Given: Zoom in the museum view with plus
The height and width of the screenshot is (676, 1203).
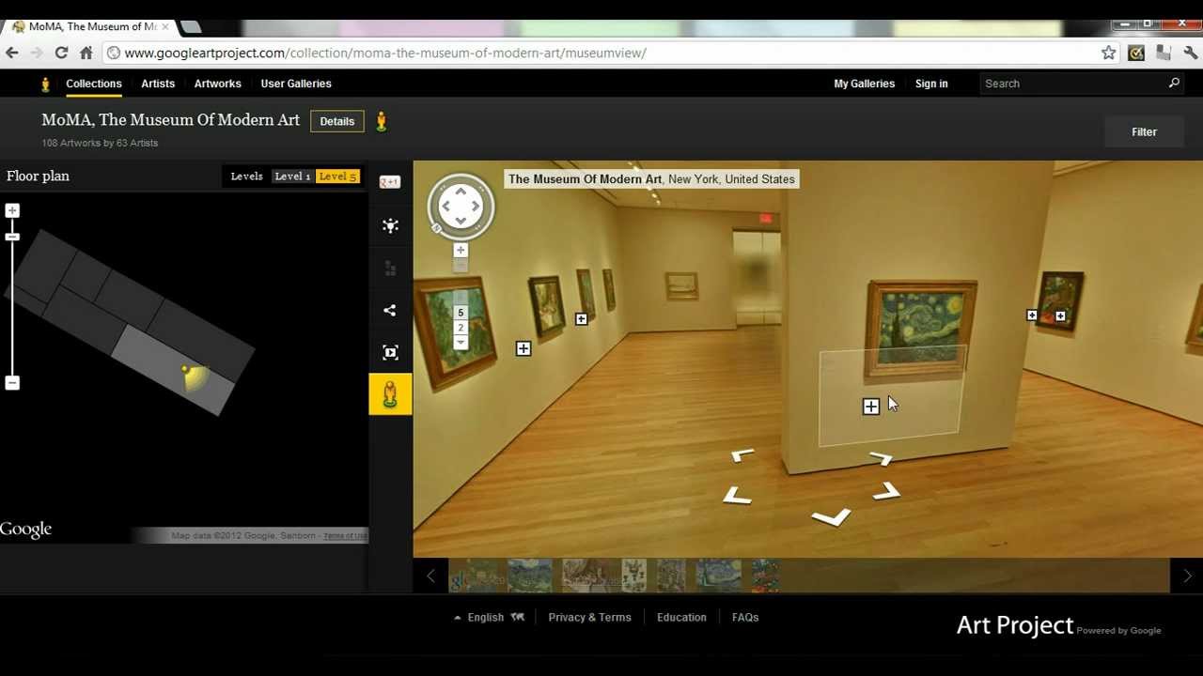Looking at the screenshot, I should pos(461,251).
